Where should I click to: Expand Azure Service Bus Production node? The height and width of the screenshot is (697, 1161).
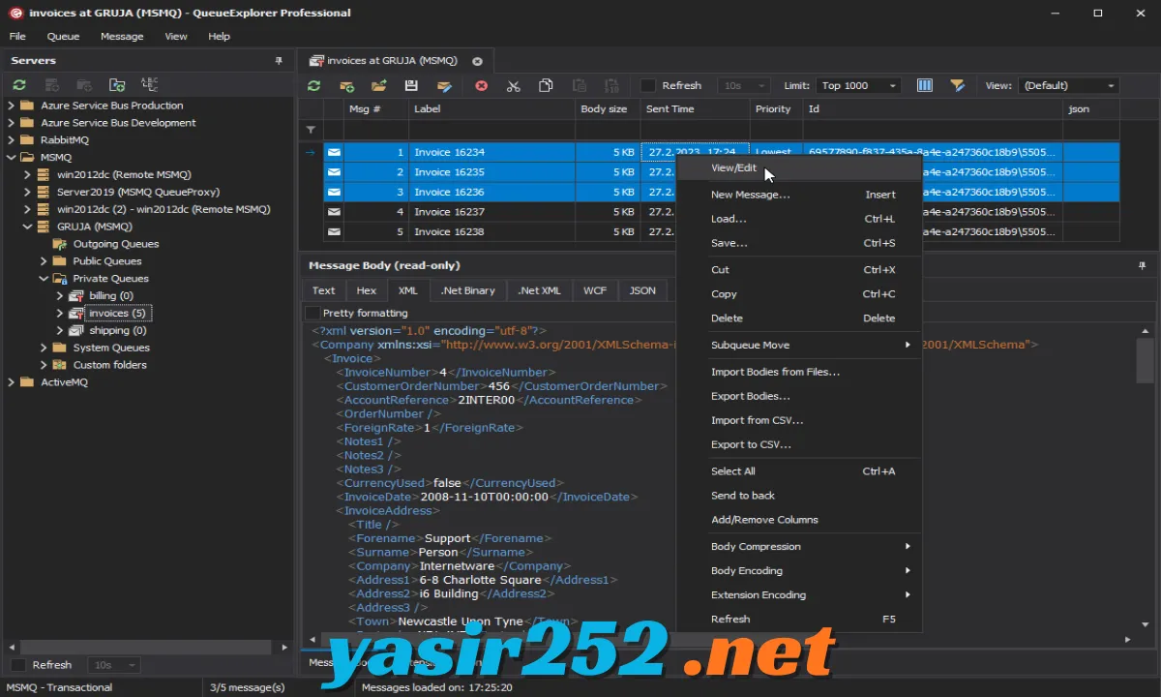[12, 106]
